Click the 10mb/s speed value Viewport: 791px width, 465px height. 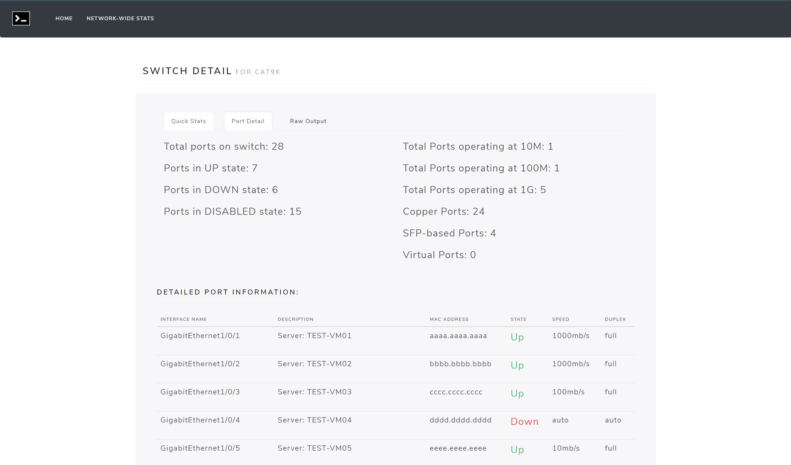pyautogui.click(x=566, y=448)
